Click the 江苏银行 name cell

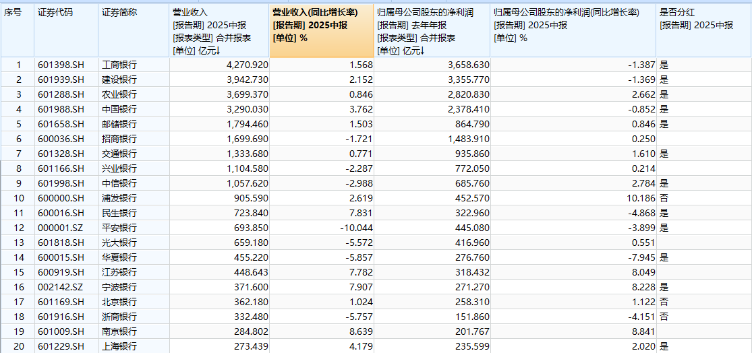tap(134, 273)
